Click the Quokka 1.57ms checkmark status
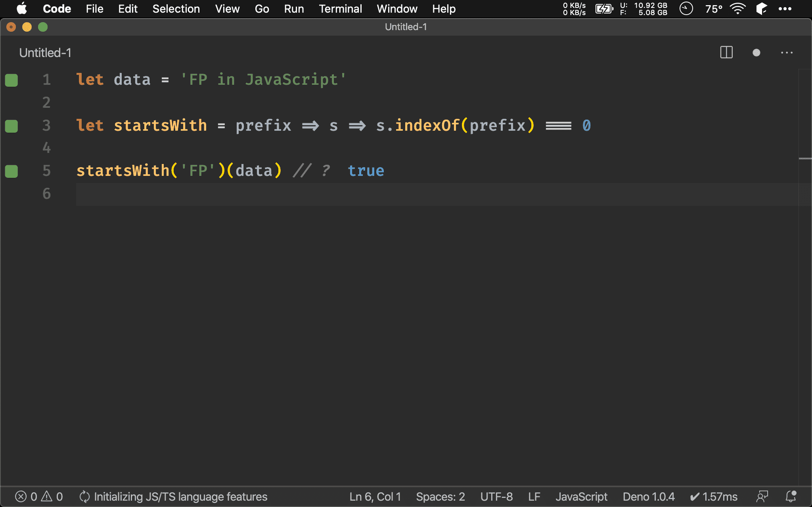The width and height of the screenshot is (812, 507). pos(714,496)
